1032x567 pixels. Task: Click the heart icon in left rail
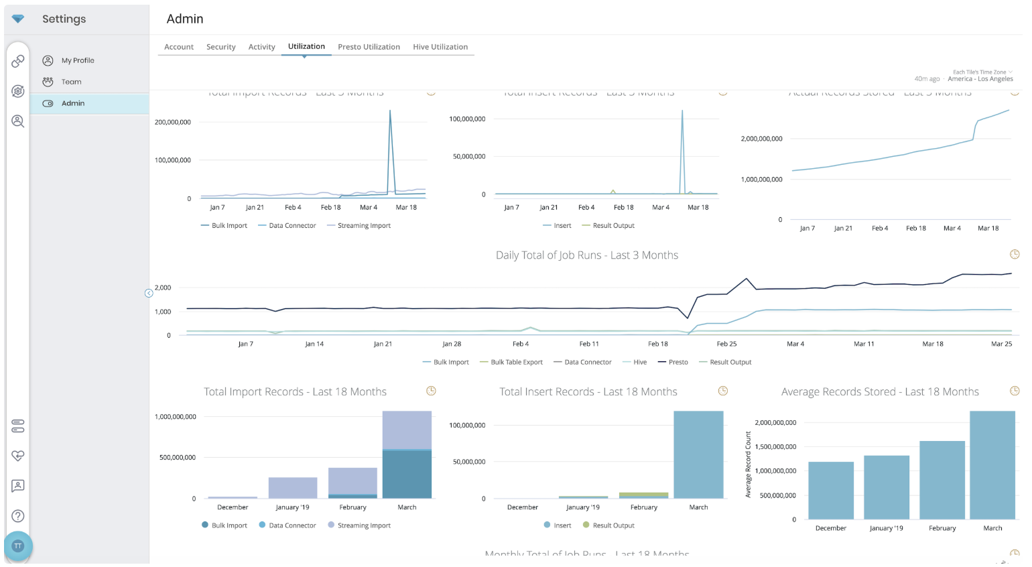(x=18, y=456)
